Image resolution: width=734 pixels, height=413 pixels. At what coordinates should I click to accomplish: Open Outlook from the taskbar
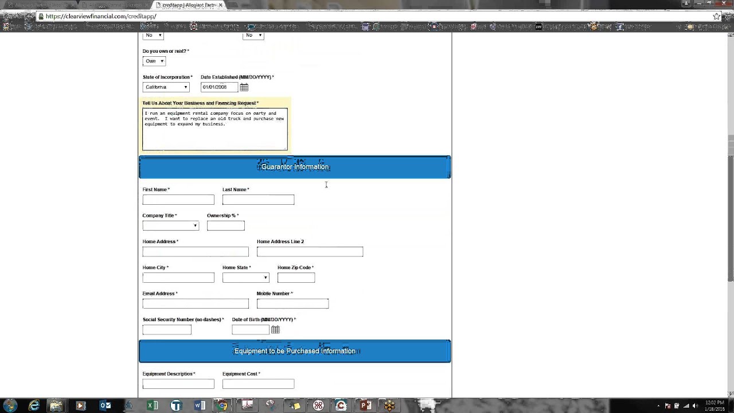(x=106, y=406)
